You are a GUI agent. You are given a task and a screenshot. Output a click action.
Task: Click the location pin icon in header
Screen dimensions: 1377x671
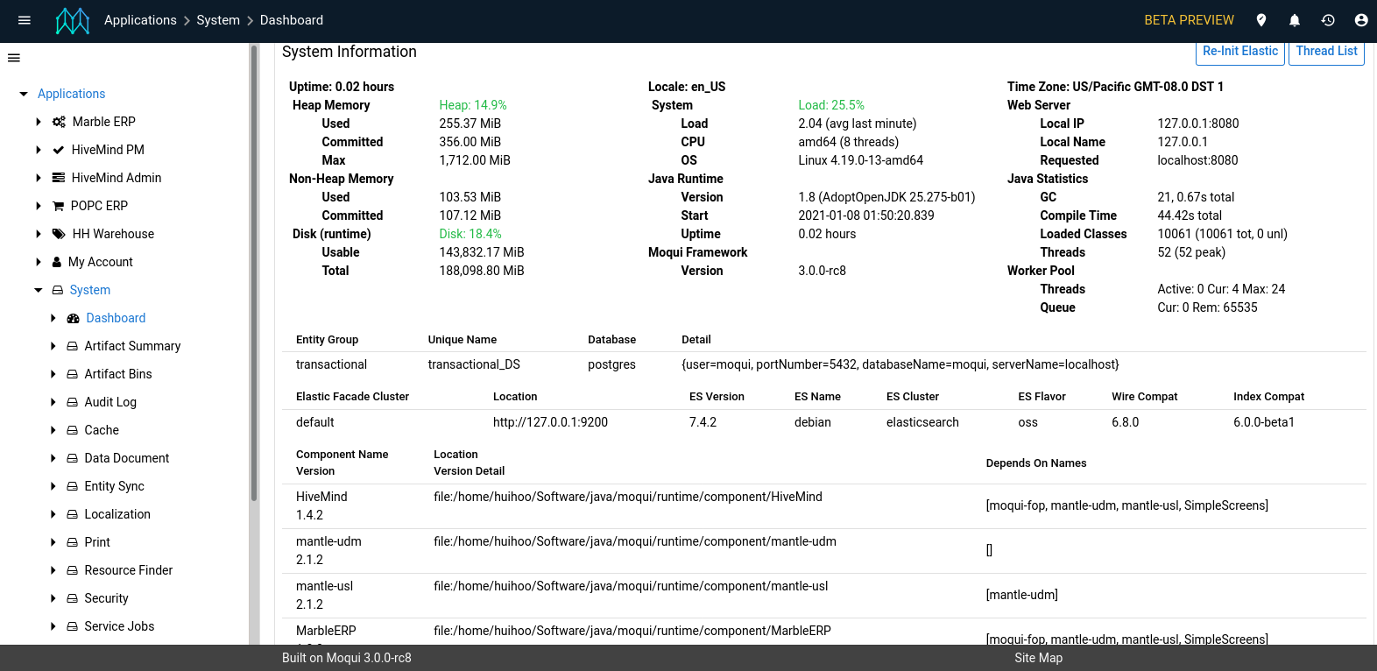click(1261, 20)
